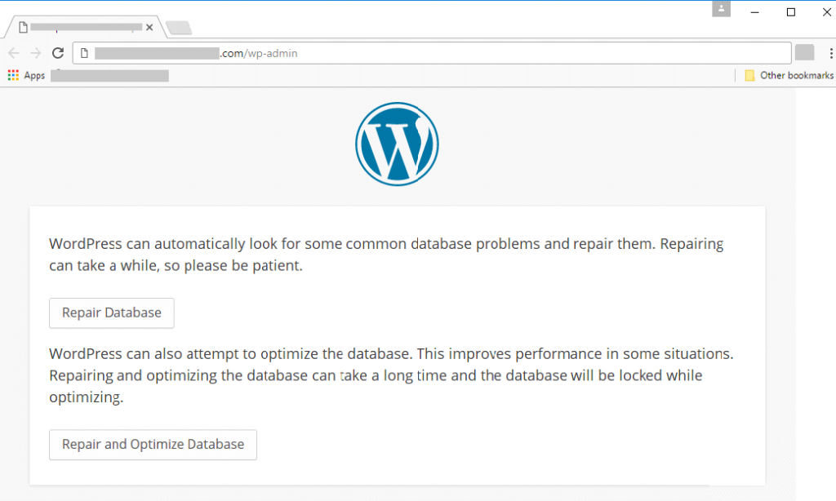
Task: Click the page info document icon in address bar
Action: tap(85, 52)
